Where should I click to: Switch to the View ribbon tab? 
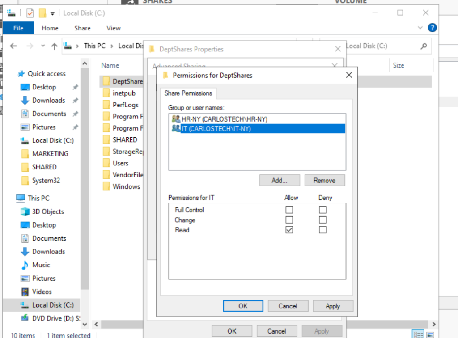click(114, 28)
